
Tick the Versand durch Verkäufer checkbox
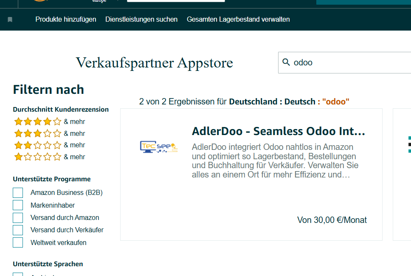click(x=18, y=230)
